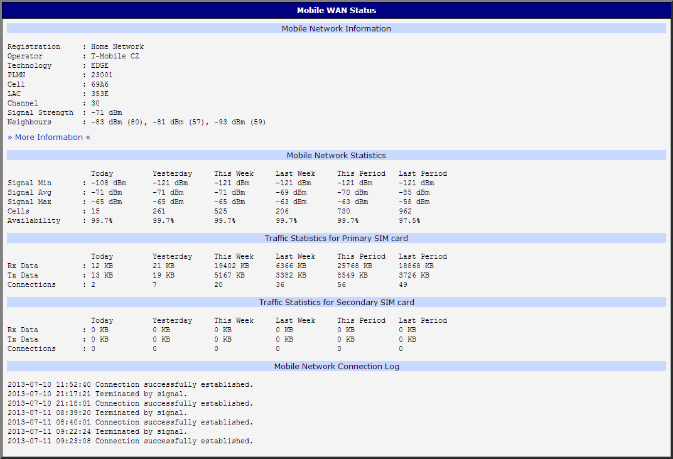Click the Operator label
Image resolution: width=673 pixels, height=459 pixels.
click(x=25, y=57)
